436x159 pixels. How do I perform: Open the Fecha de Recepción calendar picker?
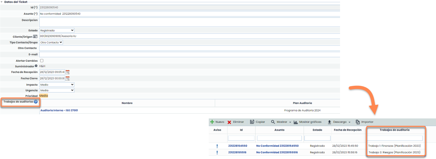click(x=68, y=72)
